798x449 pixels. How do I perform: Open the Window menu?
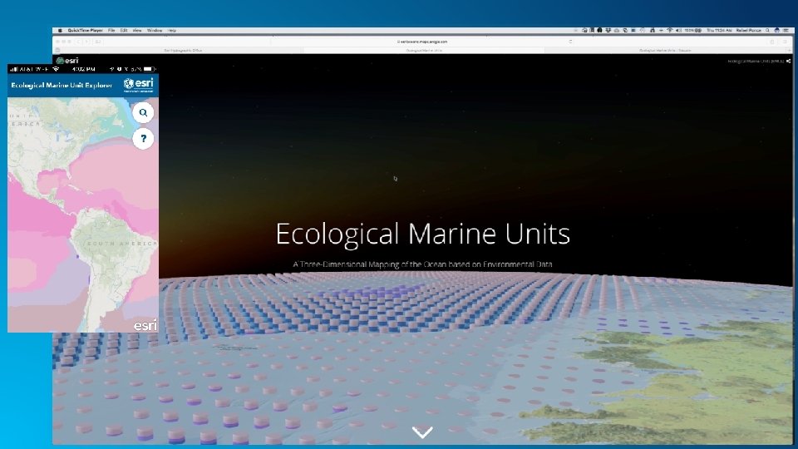coord(155,31)
